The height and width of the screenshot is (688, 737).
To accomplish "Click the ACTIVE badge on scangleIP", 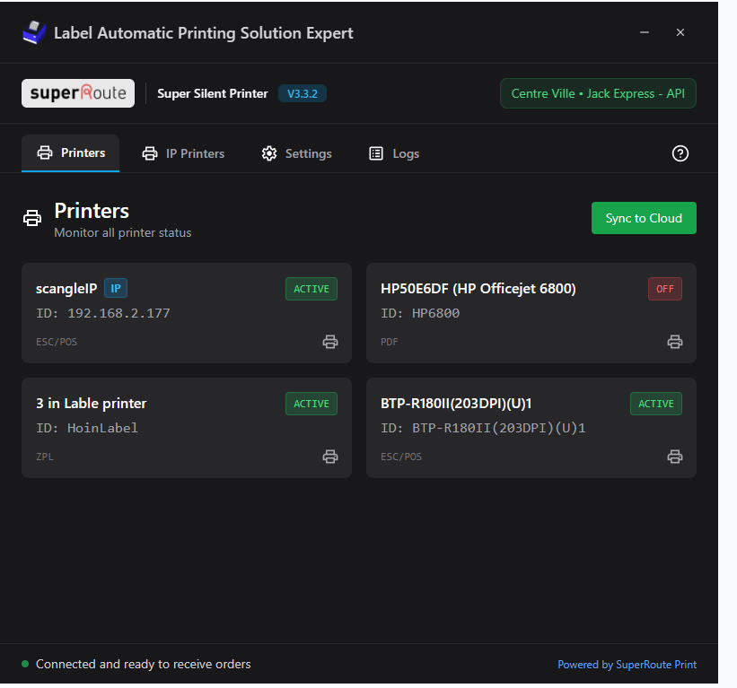I will (x=311, y=289).
